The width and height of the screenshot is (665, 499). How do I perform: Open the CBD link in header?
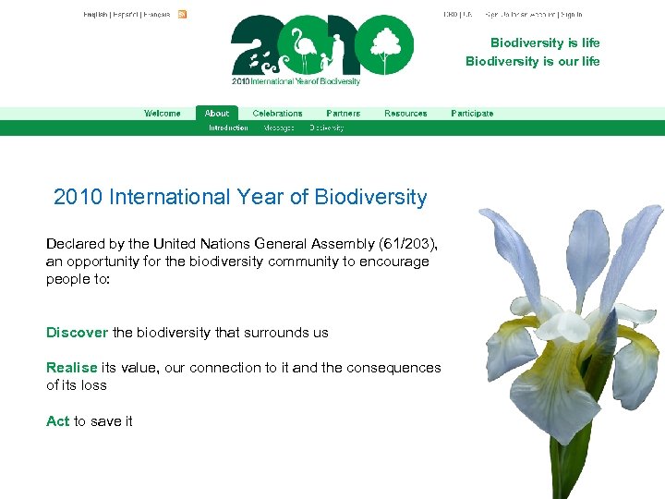click(x=451, y=15)
